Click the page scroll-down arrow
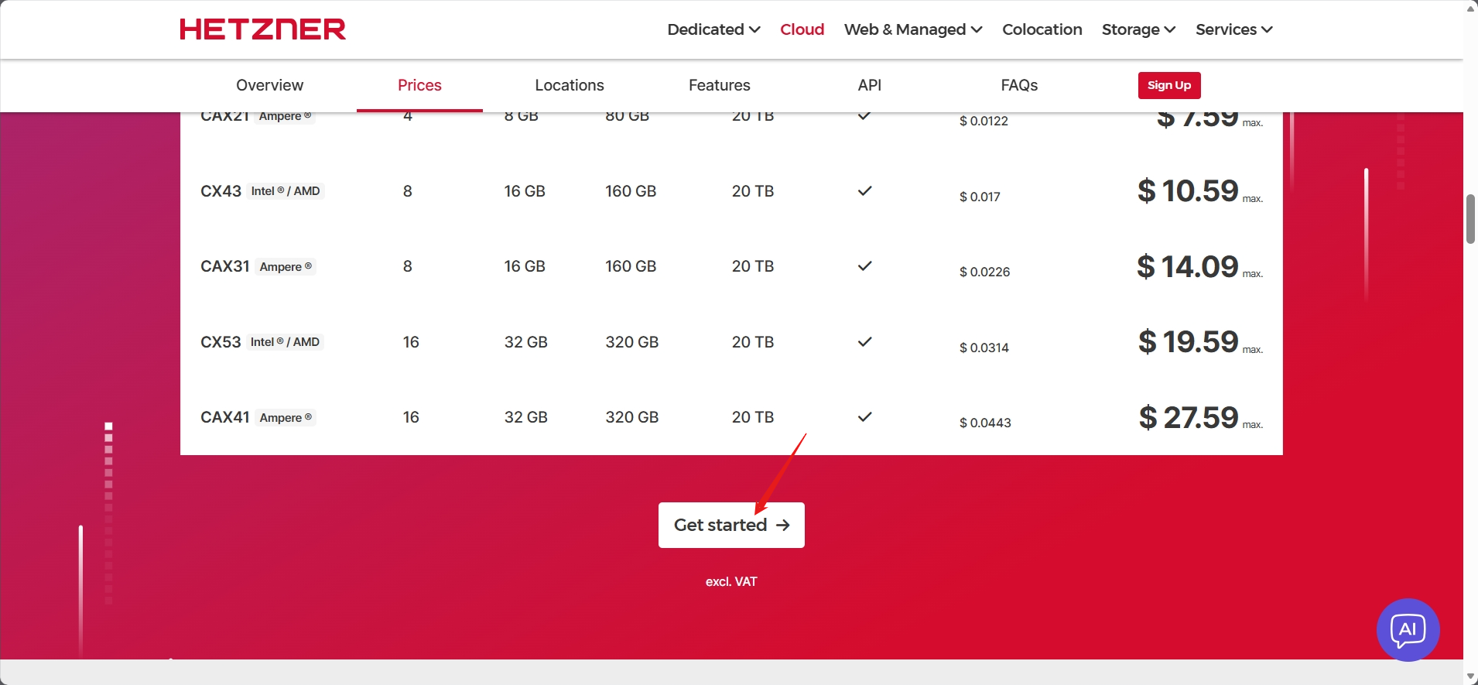Screen dimensions: 1478x685 tap(1470, 676)
